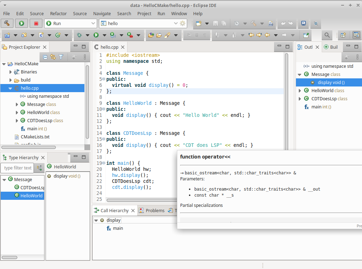Click the magnifier search icon in toolbar
Viewport: 362px width, 269px height.
[327, 35]
